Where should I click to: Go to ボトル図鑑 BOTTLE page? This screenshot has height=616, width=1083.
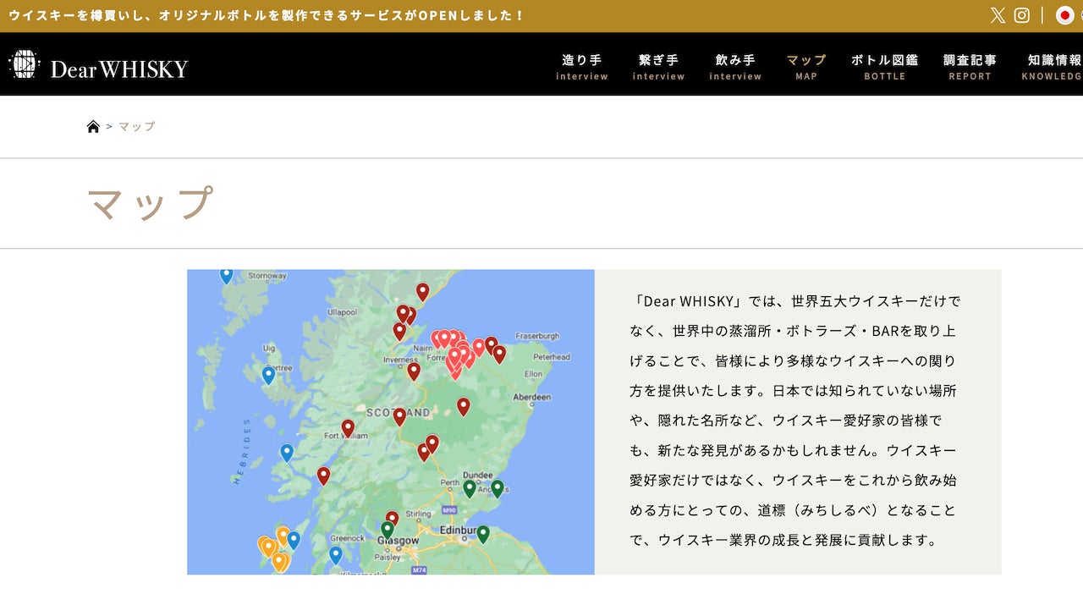click(885, 67)
